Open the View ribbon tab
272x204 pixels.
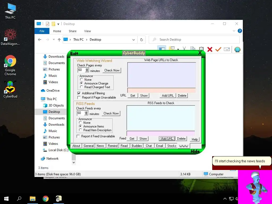click(x=87, y=31)
